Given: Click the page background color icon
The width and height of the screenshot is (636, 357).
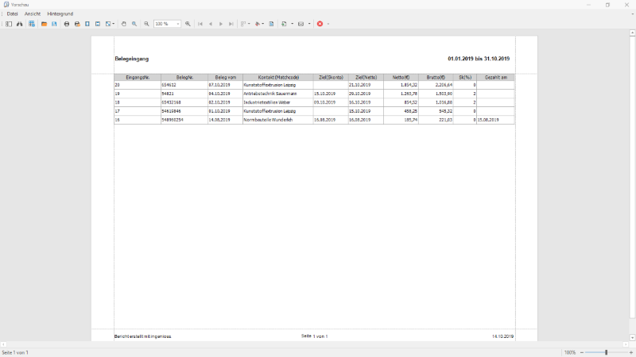Looking at the screenshot, I should click(257, 24).
